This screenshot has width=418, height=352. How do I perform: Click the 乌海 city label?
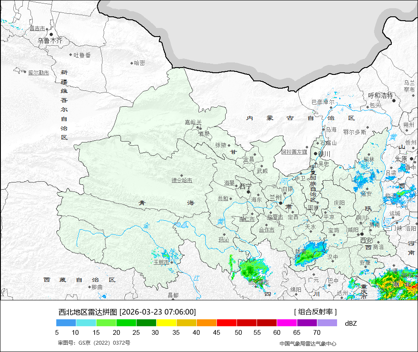pyautogui.click(x=331, y=130)
